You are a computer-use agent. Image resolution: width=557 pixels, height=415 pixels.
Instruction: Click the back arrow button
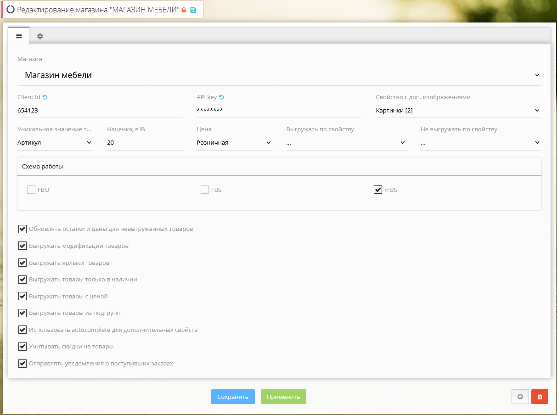(520, 397)
